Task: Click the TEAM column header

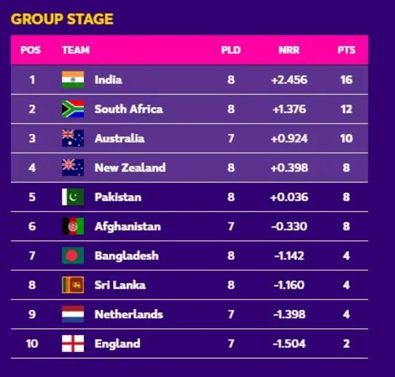Action: 76,50
